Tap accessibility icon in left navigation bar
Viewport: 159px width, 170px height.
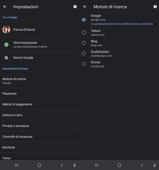(75, 165)
